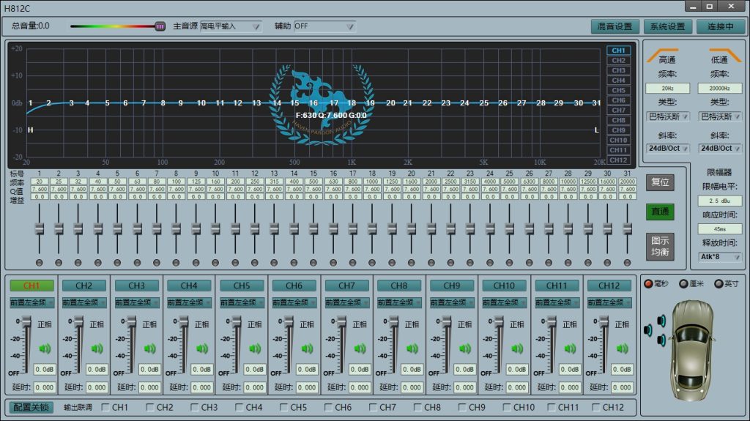This screenshot has width=750, height=421.
Task: Click the high-pass filter curve icon
Action: [x=662, y=54]
